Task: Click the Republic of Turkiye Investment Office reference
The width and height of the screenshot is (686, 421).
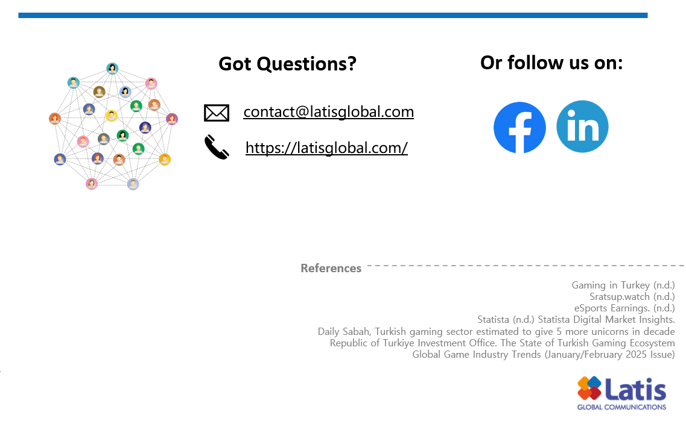Action: point(502,343)
